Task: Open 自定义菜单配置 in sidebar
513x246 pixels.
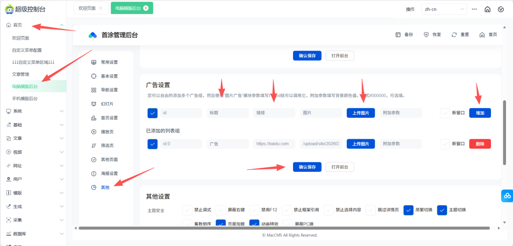Action: [27, 50]
